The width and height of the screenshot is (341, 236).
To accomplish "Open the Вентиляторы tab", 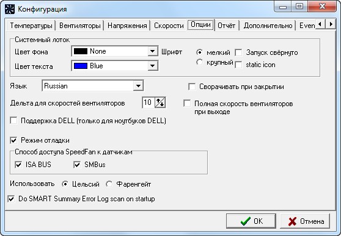I will [80, 26].
